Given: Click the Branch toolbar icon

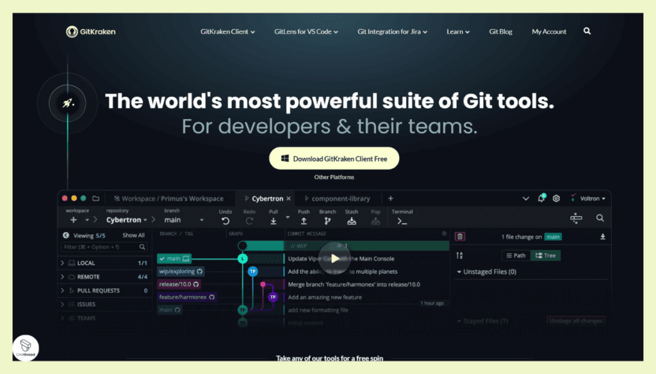Looking at the screenshot, I should point(327,221).
